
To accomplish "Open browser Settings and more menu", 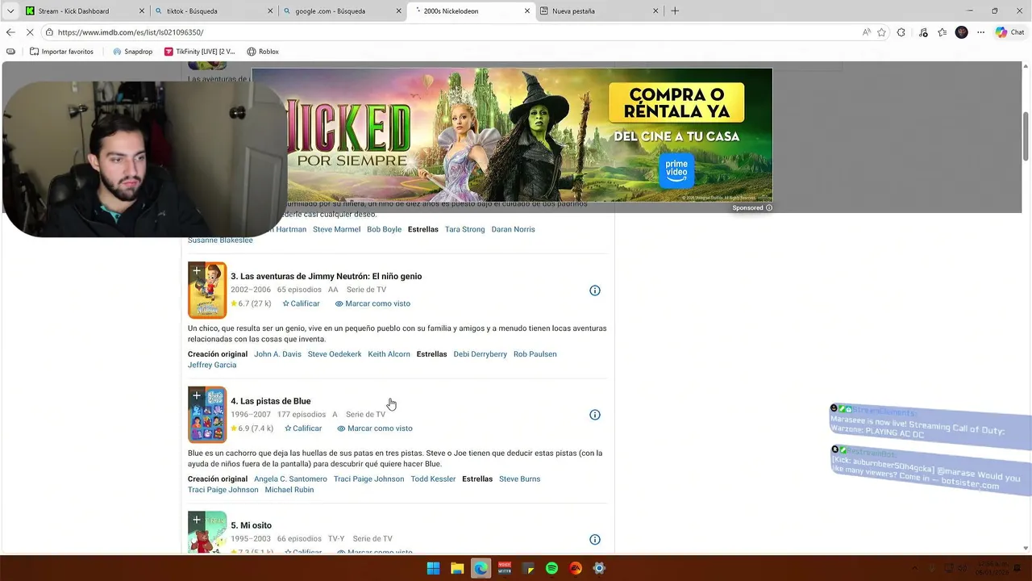I will [980, 32].
